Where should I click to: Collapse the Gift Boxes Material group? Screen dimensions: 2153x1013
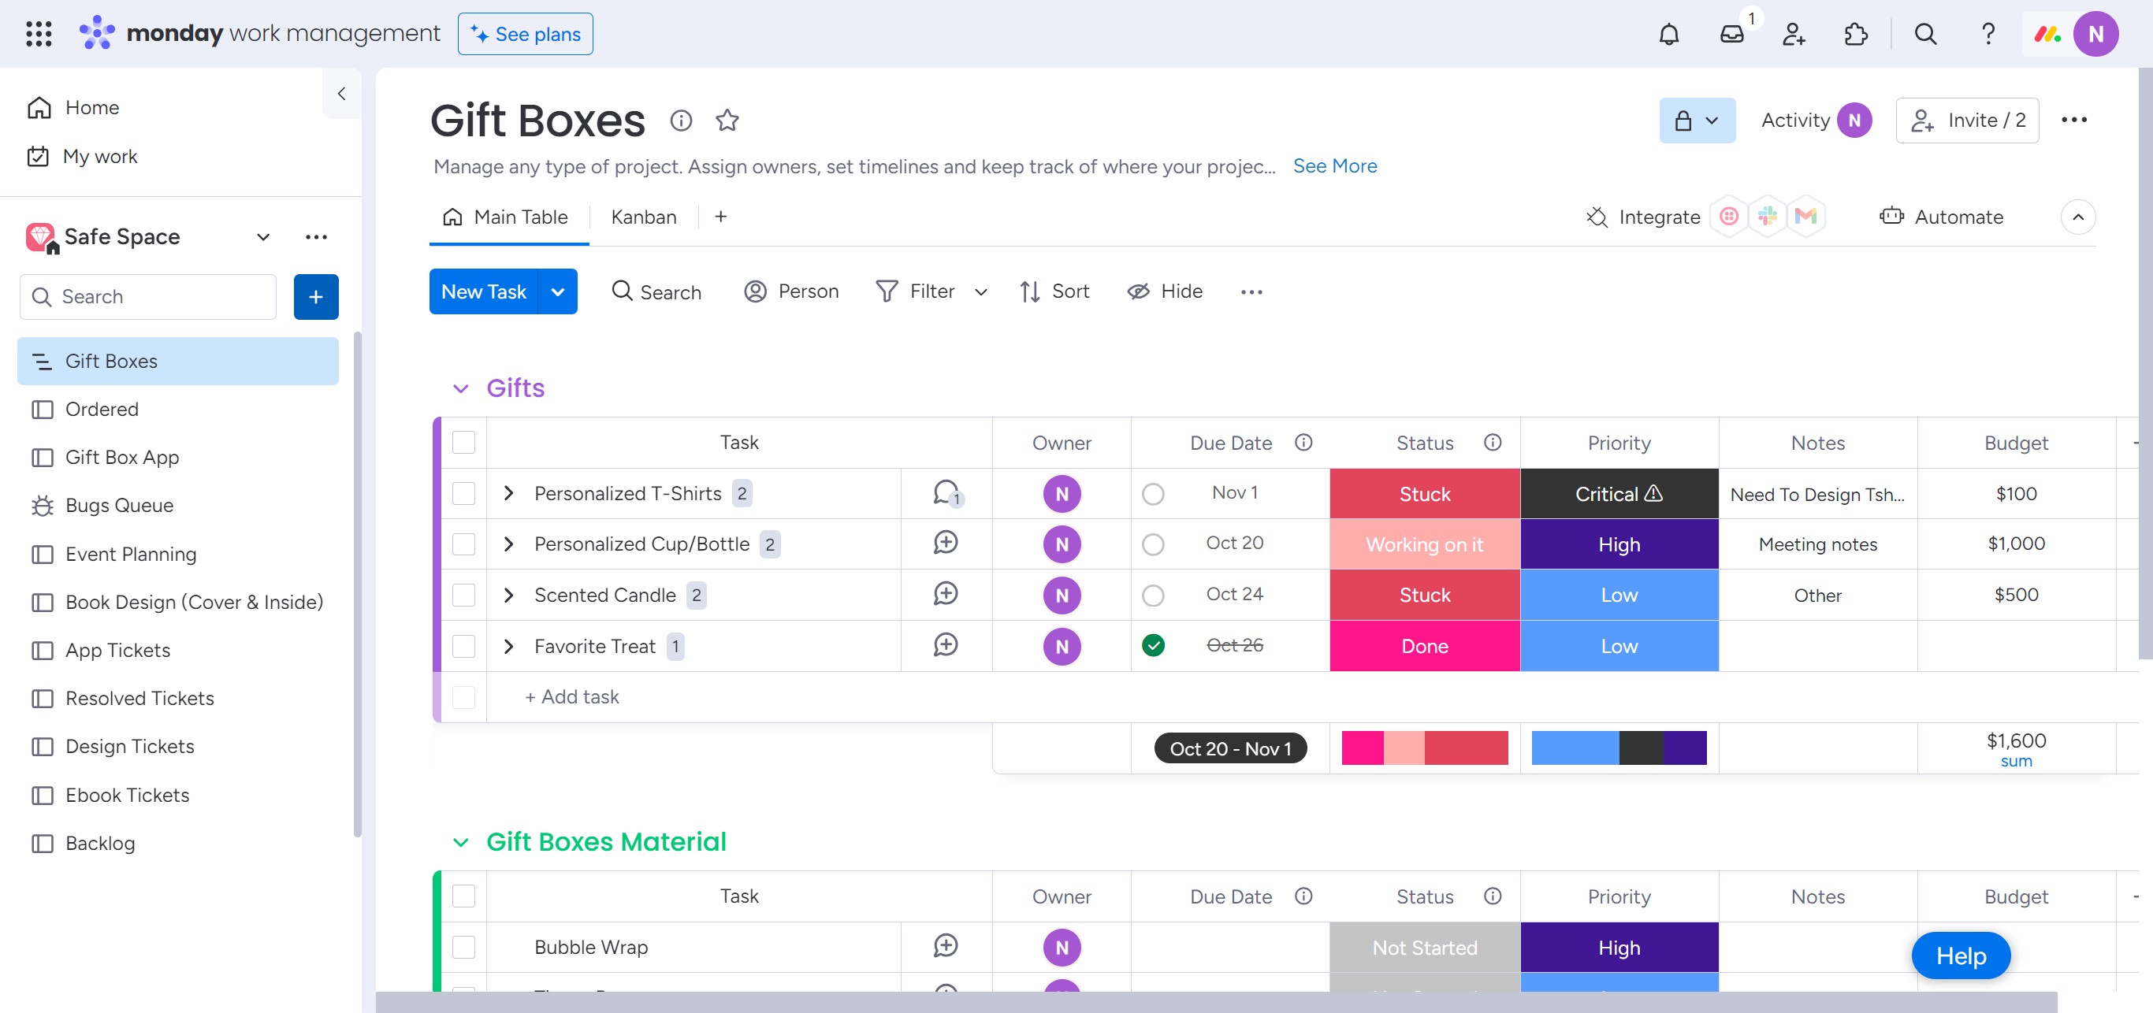(460, 842)
